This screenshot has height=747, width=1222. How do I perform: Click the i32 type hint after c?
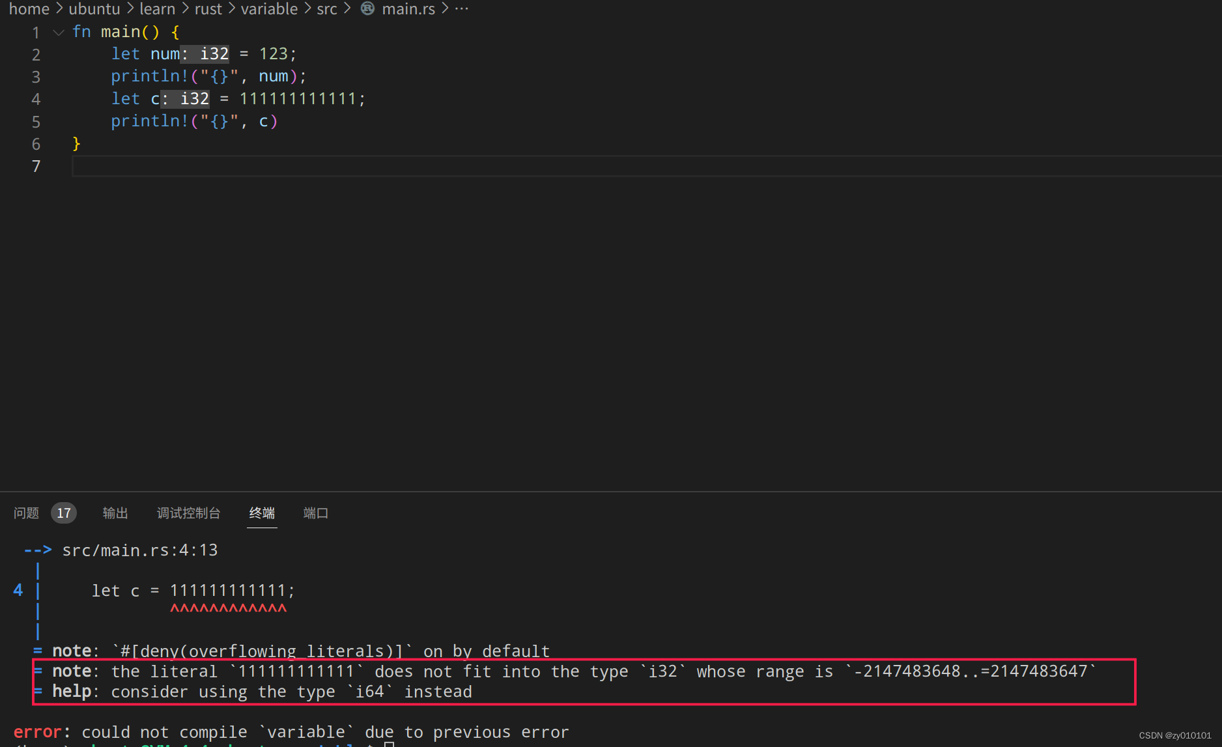[186, 99]
